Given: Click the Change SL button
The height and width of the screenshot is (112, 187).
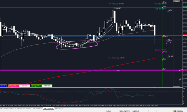Looking at the screenshot, I should (14, 86).
